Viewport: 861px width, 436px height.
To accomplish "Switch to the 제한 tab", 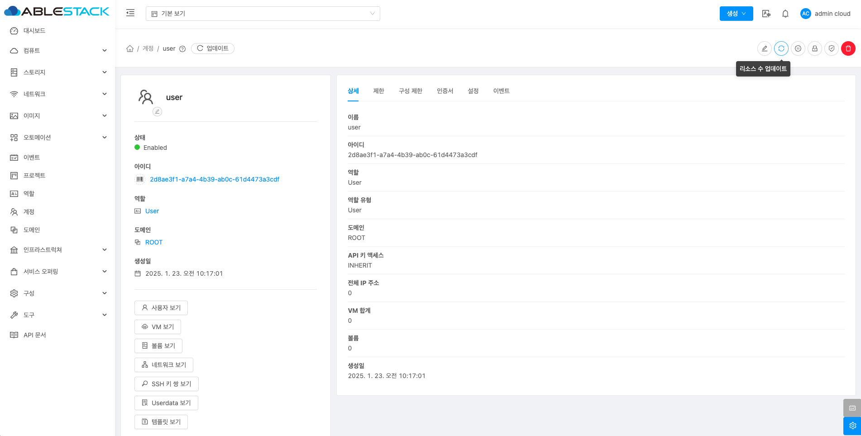I will point(378,91).
